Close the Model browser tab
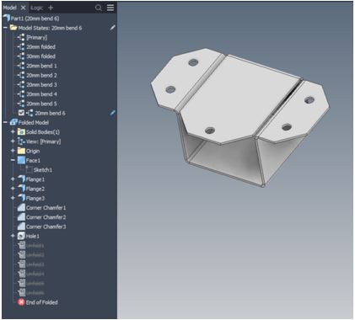This screenshot has height=320, width=355. 24,8
